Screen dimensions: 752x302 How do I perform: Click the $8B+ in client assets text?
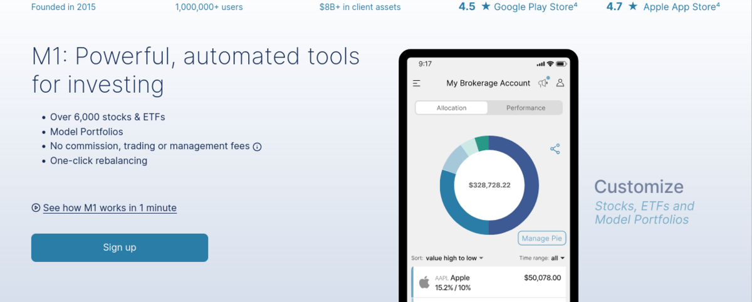[x=360, y=7]
